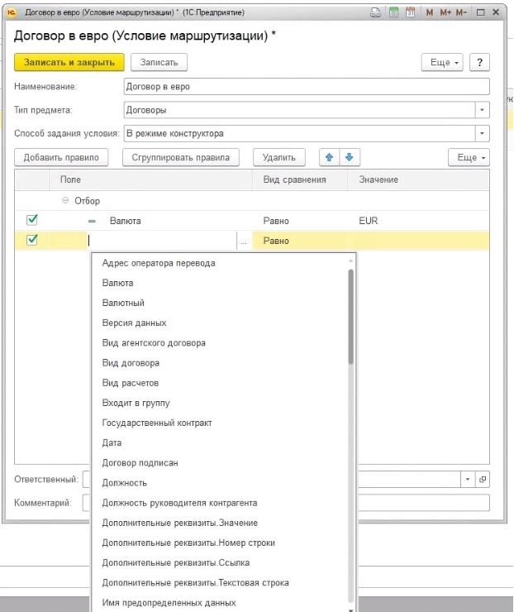Viewport: 514px width, 612px height.
Task: Click the Тип предмета field showing Договоры
Action: click(299, 110)
